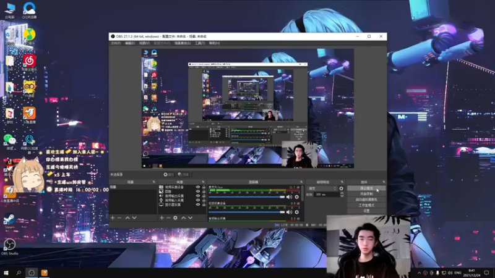Open This PC desktop icon
Viewport: 495px width, 278px height.
[x=10, y=10]
